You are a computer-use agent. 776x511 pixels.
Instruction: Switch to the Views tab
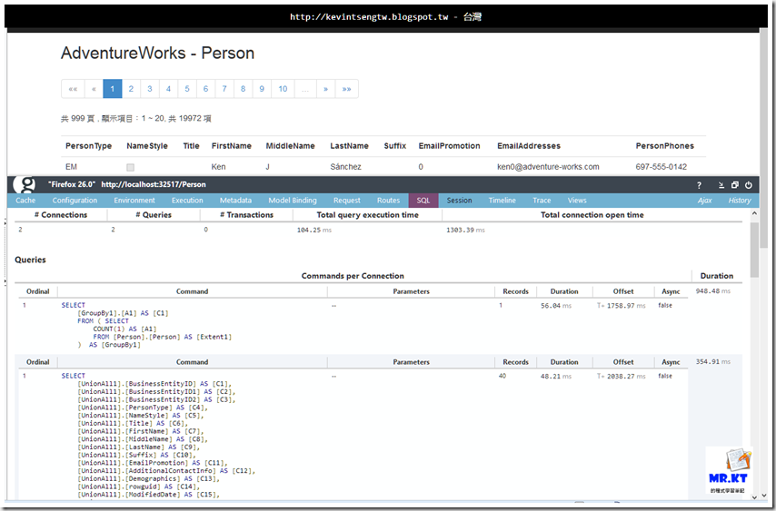577,201
